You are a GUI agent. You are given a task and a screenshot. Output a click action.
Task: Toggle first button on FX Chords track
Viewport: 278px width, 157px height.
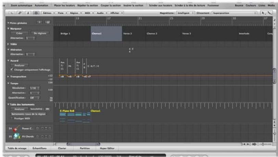point(37,136)
